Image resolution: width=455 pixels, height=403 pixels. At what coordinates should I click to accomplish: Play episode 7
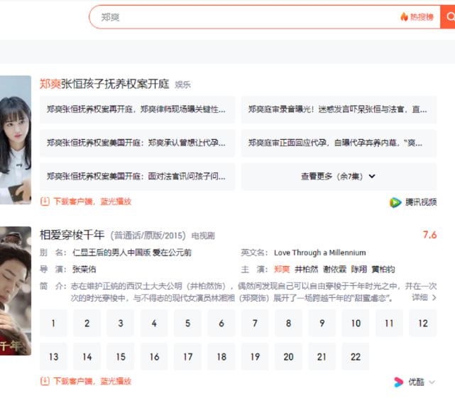pos(255,324)
